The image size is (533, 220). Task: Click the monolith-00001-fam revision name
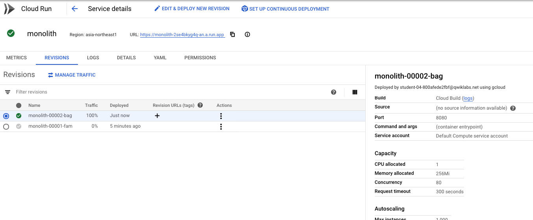coord(50,126)
